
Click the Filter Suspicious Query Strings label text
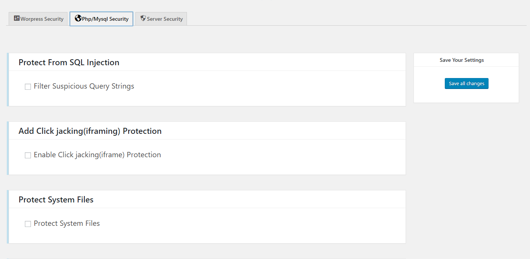coord(84,86)
